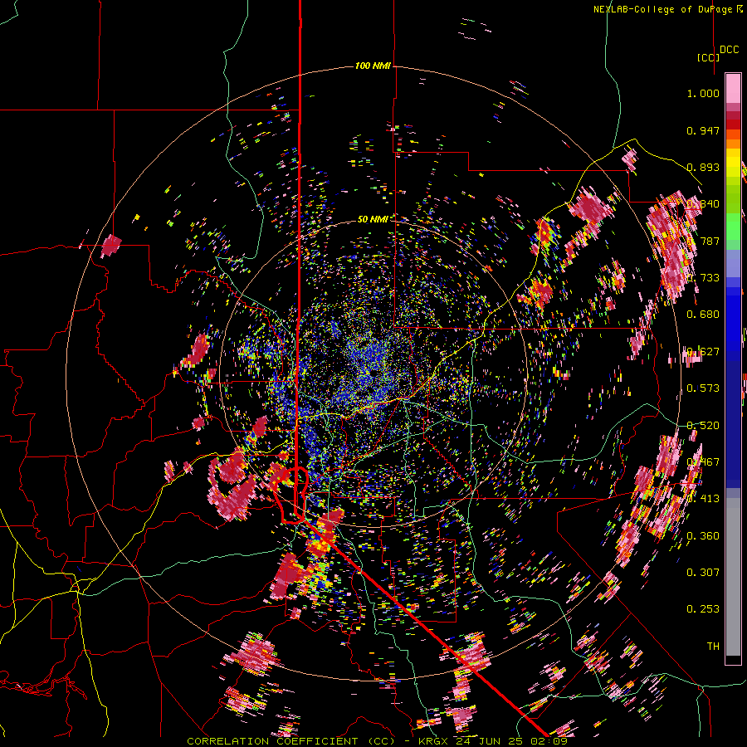Click the CORRELATION COEFFICIENT (CC) footer title

[x=290, y=741]
